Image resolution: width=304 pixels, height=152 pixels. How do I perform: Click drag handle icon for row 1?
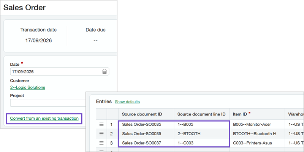tap(101, 125)
